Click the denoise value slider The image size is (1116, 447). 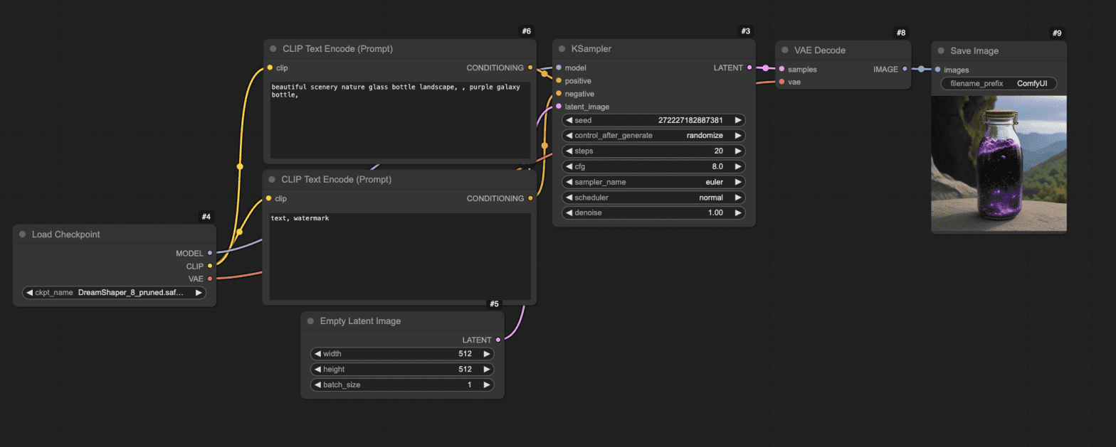coord(653,212)
